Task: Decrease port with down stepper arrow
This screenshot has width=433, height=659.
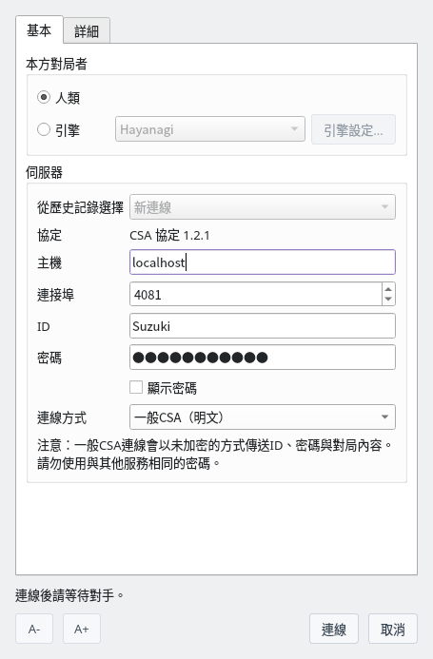Action: [x=388, y=300]
